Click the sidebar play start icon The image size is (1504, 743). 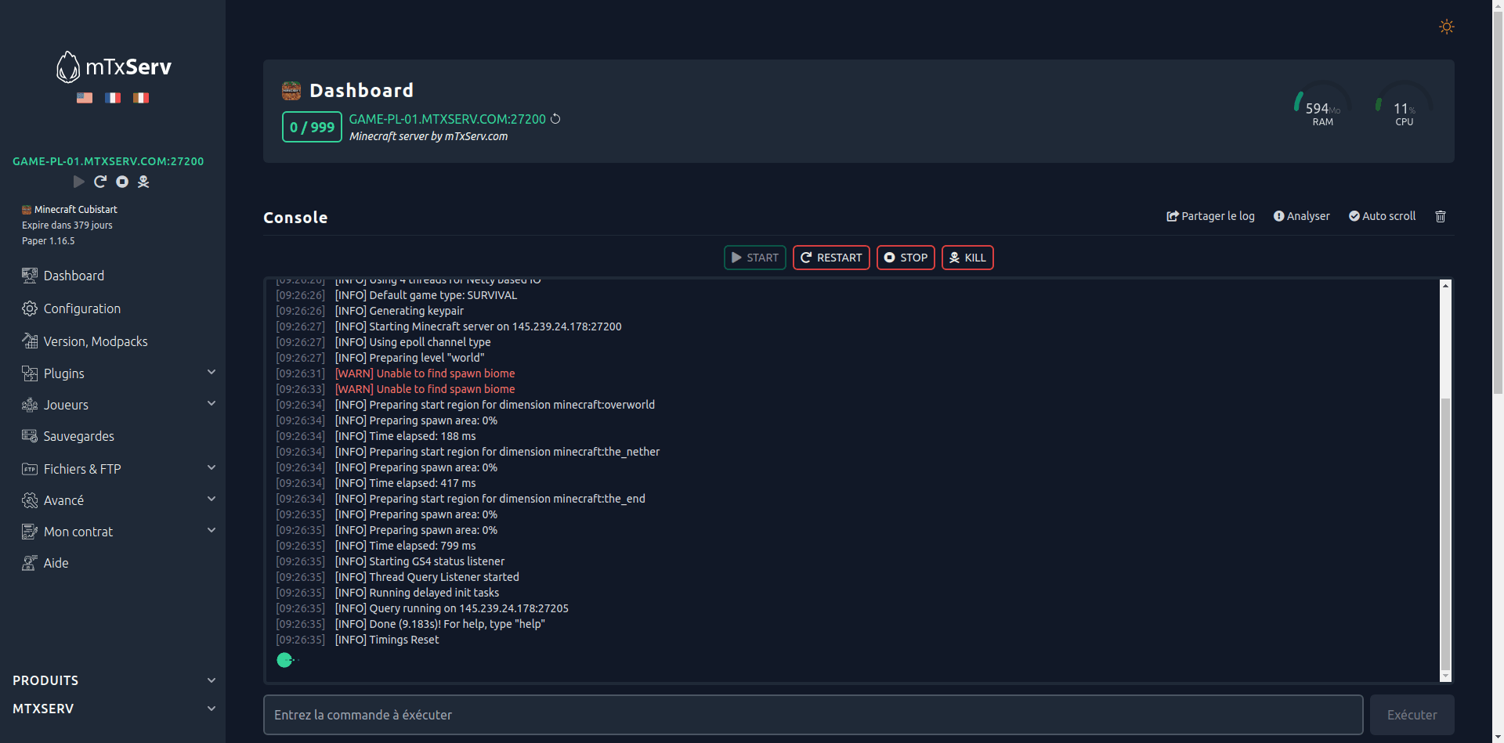tap(79, 182)
